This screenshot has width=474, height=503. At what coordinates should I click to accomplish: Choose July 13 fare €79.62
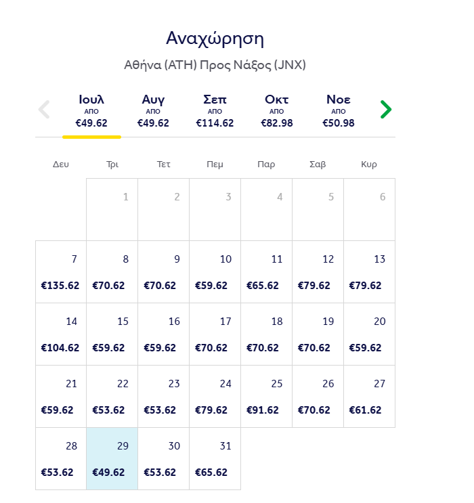(369, 271)
